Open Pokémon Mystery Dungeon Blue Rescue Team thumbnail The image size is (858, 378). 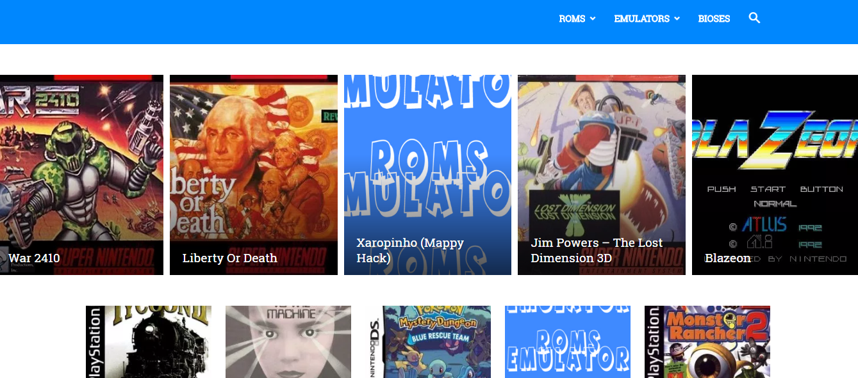coord(428,342)
